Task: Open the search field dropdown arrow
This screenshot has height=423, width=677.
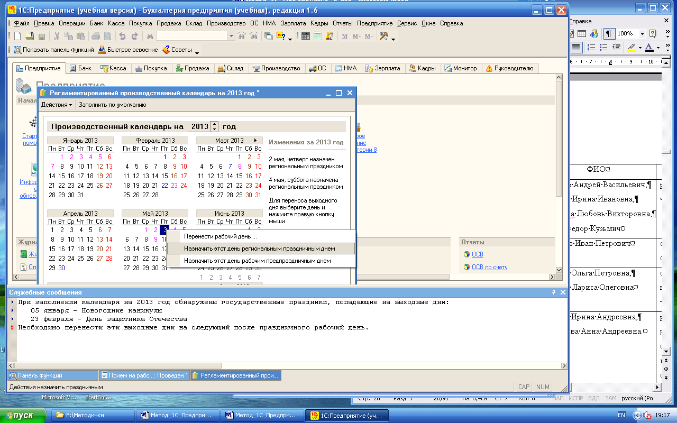Action: click(x=231, y=36)
